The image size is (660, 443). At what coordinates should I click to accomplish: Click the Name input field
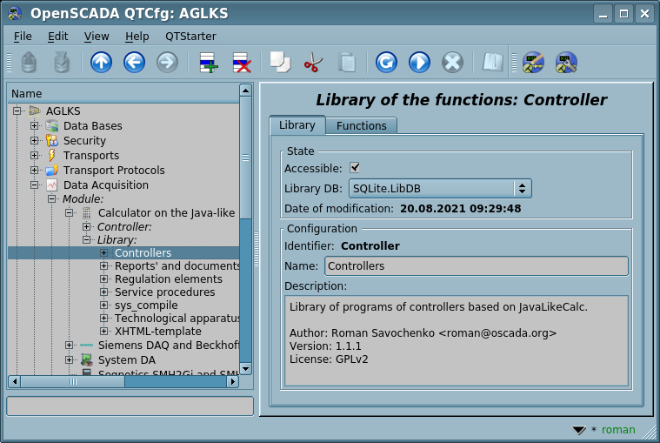pos(476,266)
